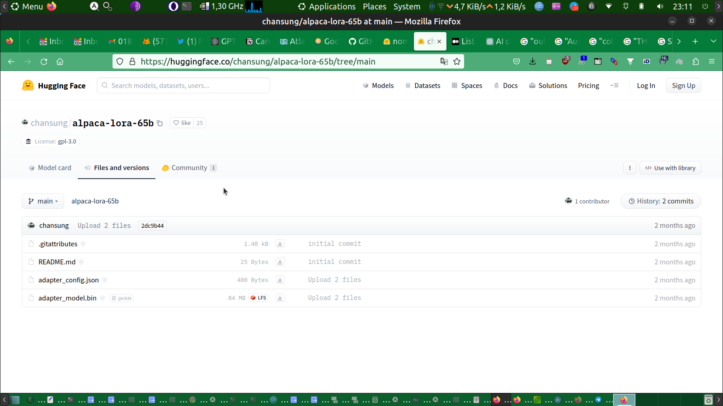This screenshot has height=406, width=723.
Task: Close the current Firefox tab
Action: click(x=439, y=42)
